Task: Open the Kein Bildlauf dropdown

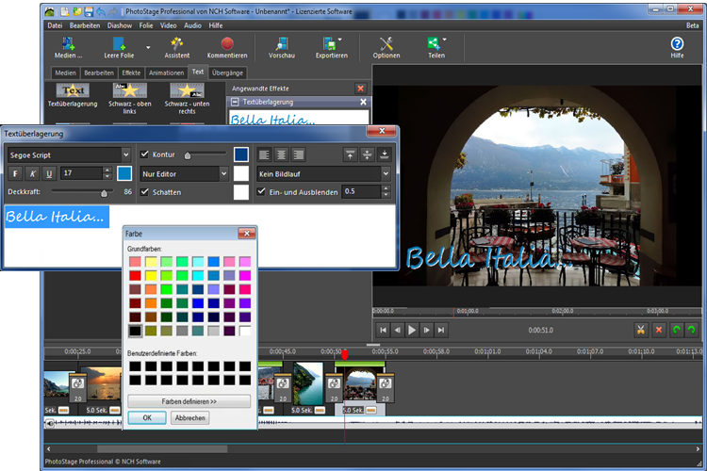Action: point(386,173)
